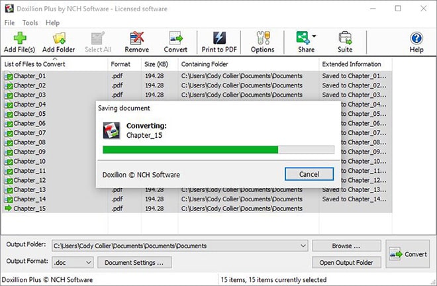Expand the Share dropdown arrow
437x286 pixels.
[314, 36]
